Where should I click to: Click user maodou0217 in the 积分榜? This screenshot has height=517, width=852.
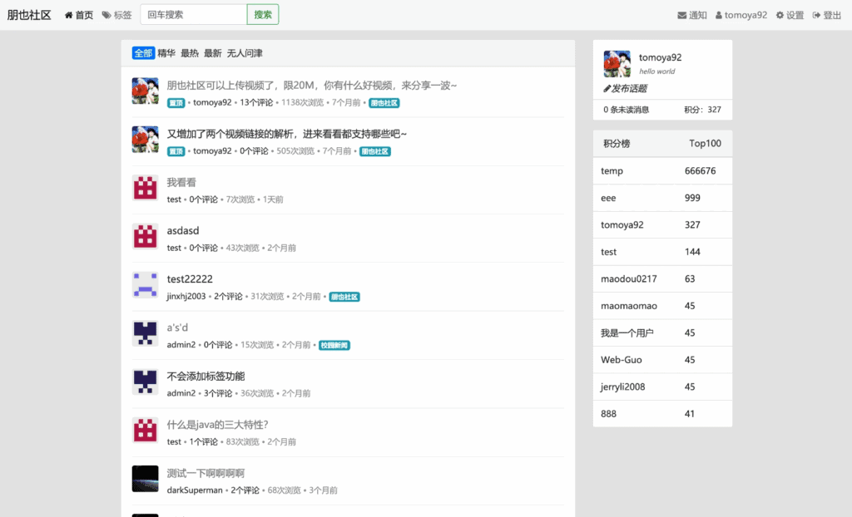coord(629,279)
